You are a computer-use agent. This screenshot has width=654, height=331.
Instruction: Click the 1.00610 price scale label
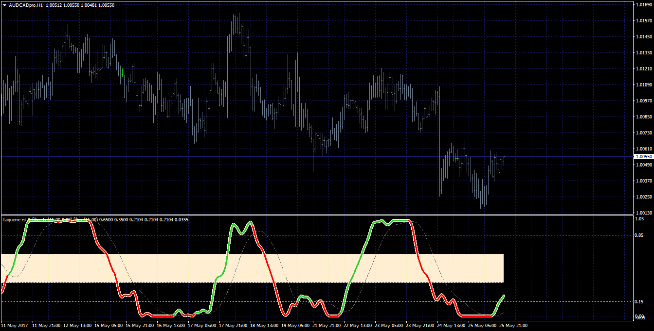point(644,149)
